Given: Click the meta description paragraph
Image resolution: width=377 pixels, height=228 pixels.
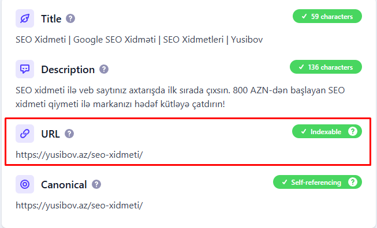Looking at the screenshot, I should [x=180, y=97].
